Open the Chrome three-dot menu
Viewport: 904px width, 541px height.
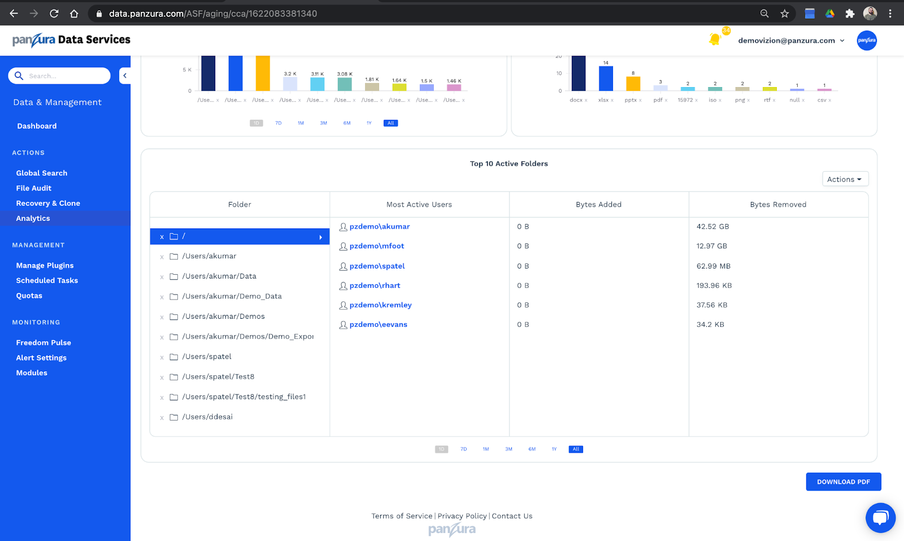point(890,14)
